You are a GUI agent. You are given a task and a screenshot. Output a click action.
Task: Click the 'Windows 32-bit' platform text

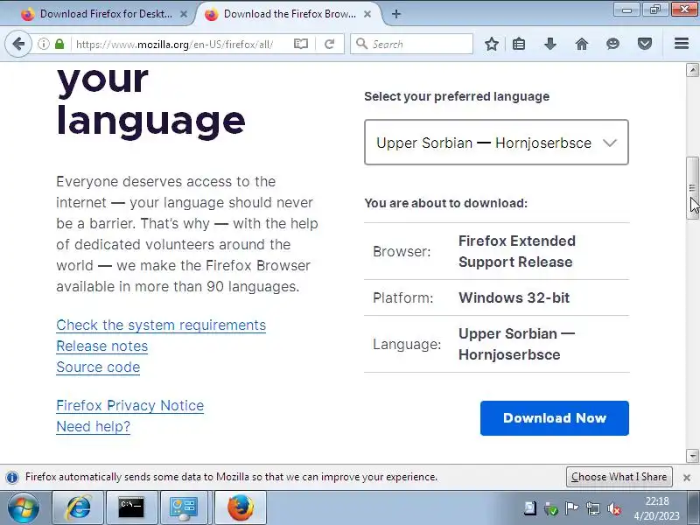514,297
